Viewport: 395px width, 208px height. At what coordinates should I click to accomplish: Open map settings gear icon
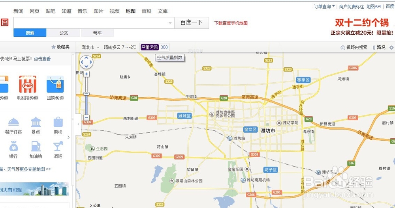pyautogui.click(x=391, y=48)
